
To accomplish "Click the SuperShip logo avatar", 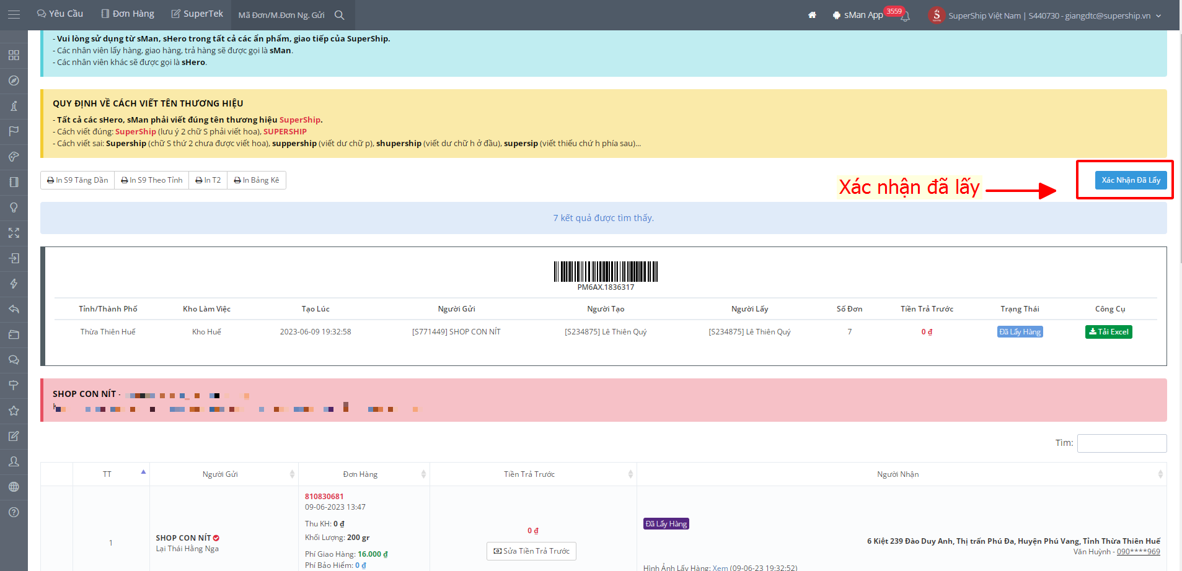I will [x=937, y=15].
